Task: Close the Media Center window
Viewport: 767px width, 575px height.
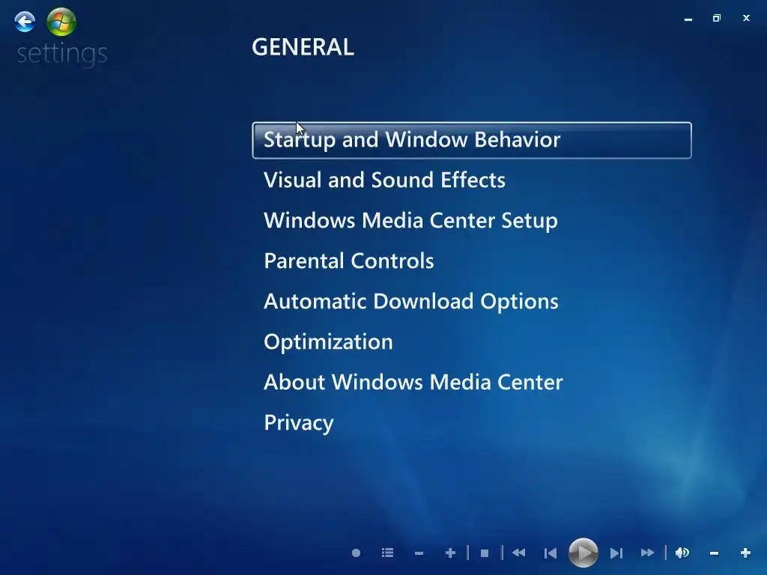Action: 746,18
